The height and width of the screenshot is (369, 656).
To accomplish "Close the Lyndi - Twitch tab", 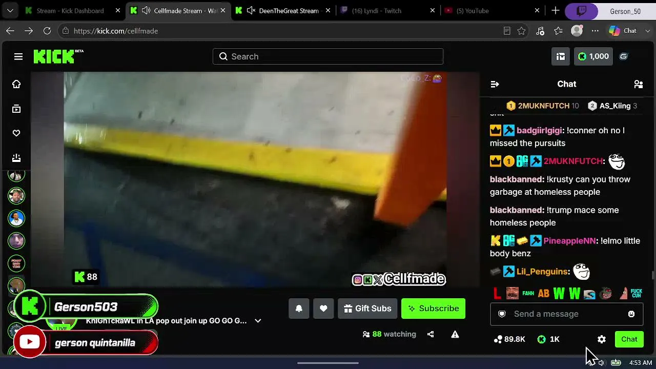I will pyautogui.click(x=433, y=11).
